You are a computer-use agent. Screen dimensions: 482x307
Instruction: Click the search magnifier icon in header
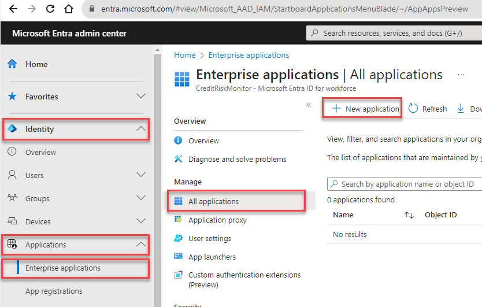[314, 33]
